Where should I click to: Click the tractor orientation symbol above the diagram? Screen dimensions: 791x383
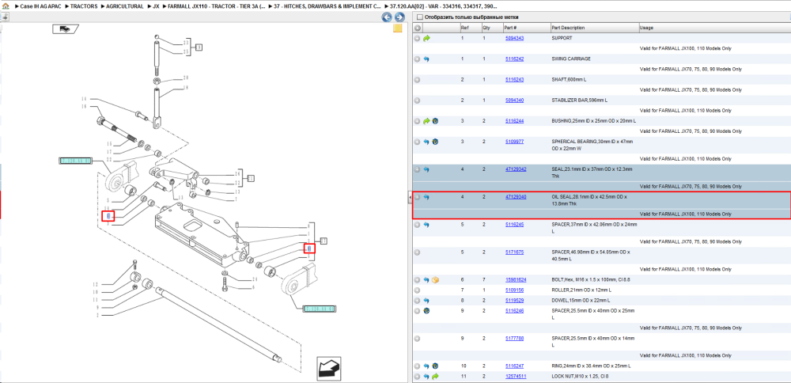tap(65, 28)
